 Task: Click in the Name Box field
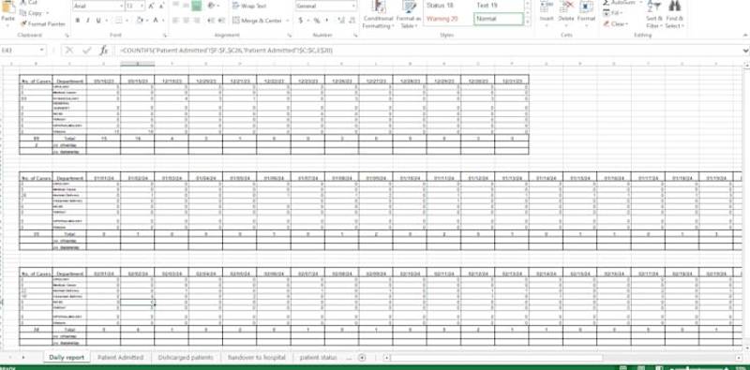click(x=22, y=51)
